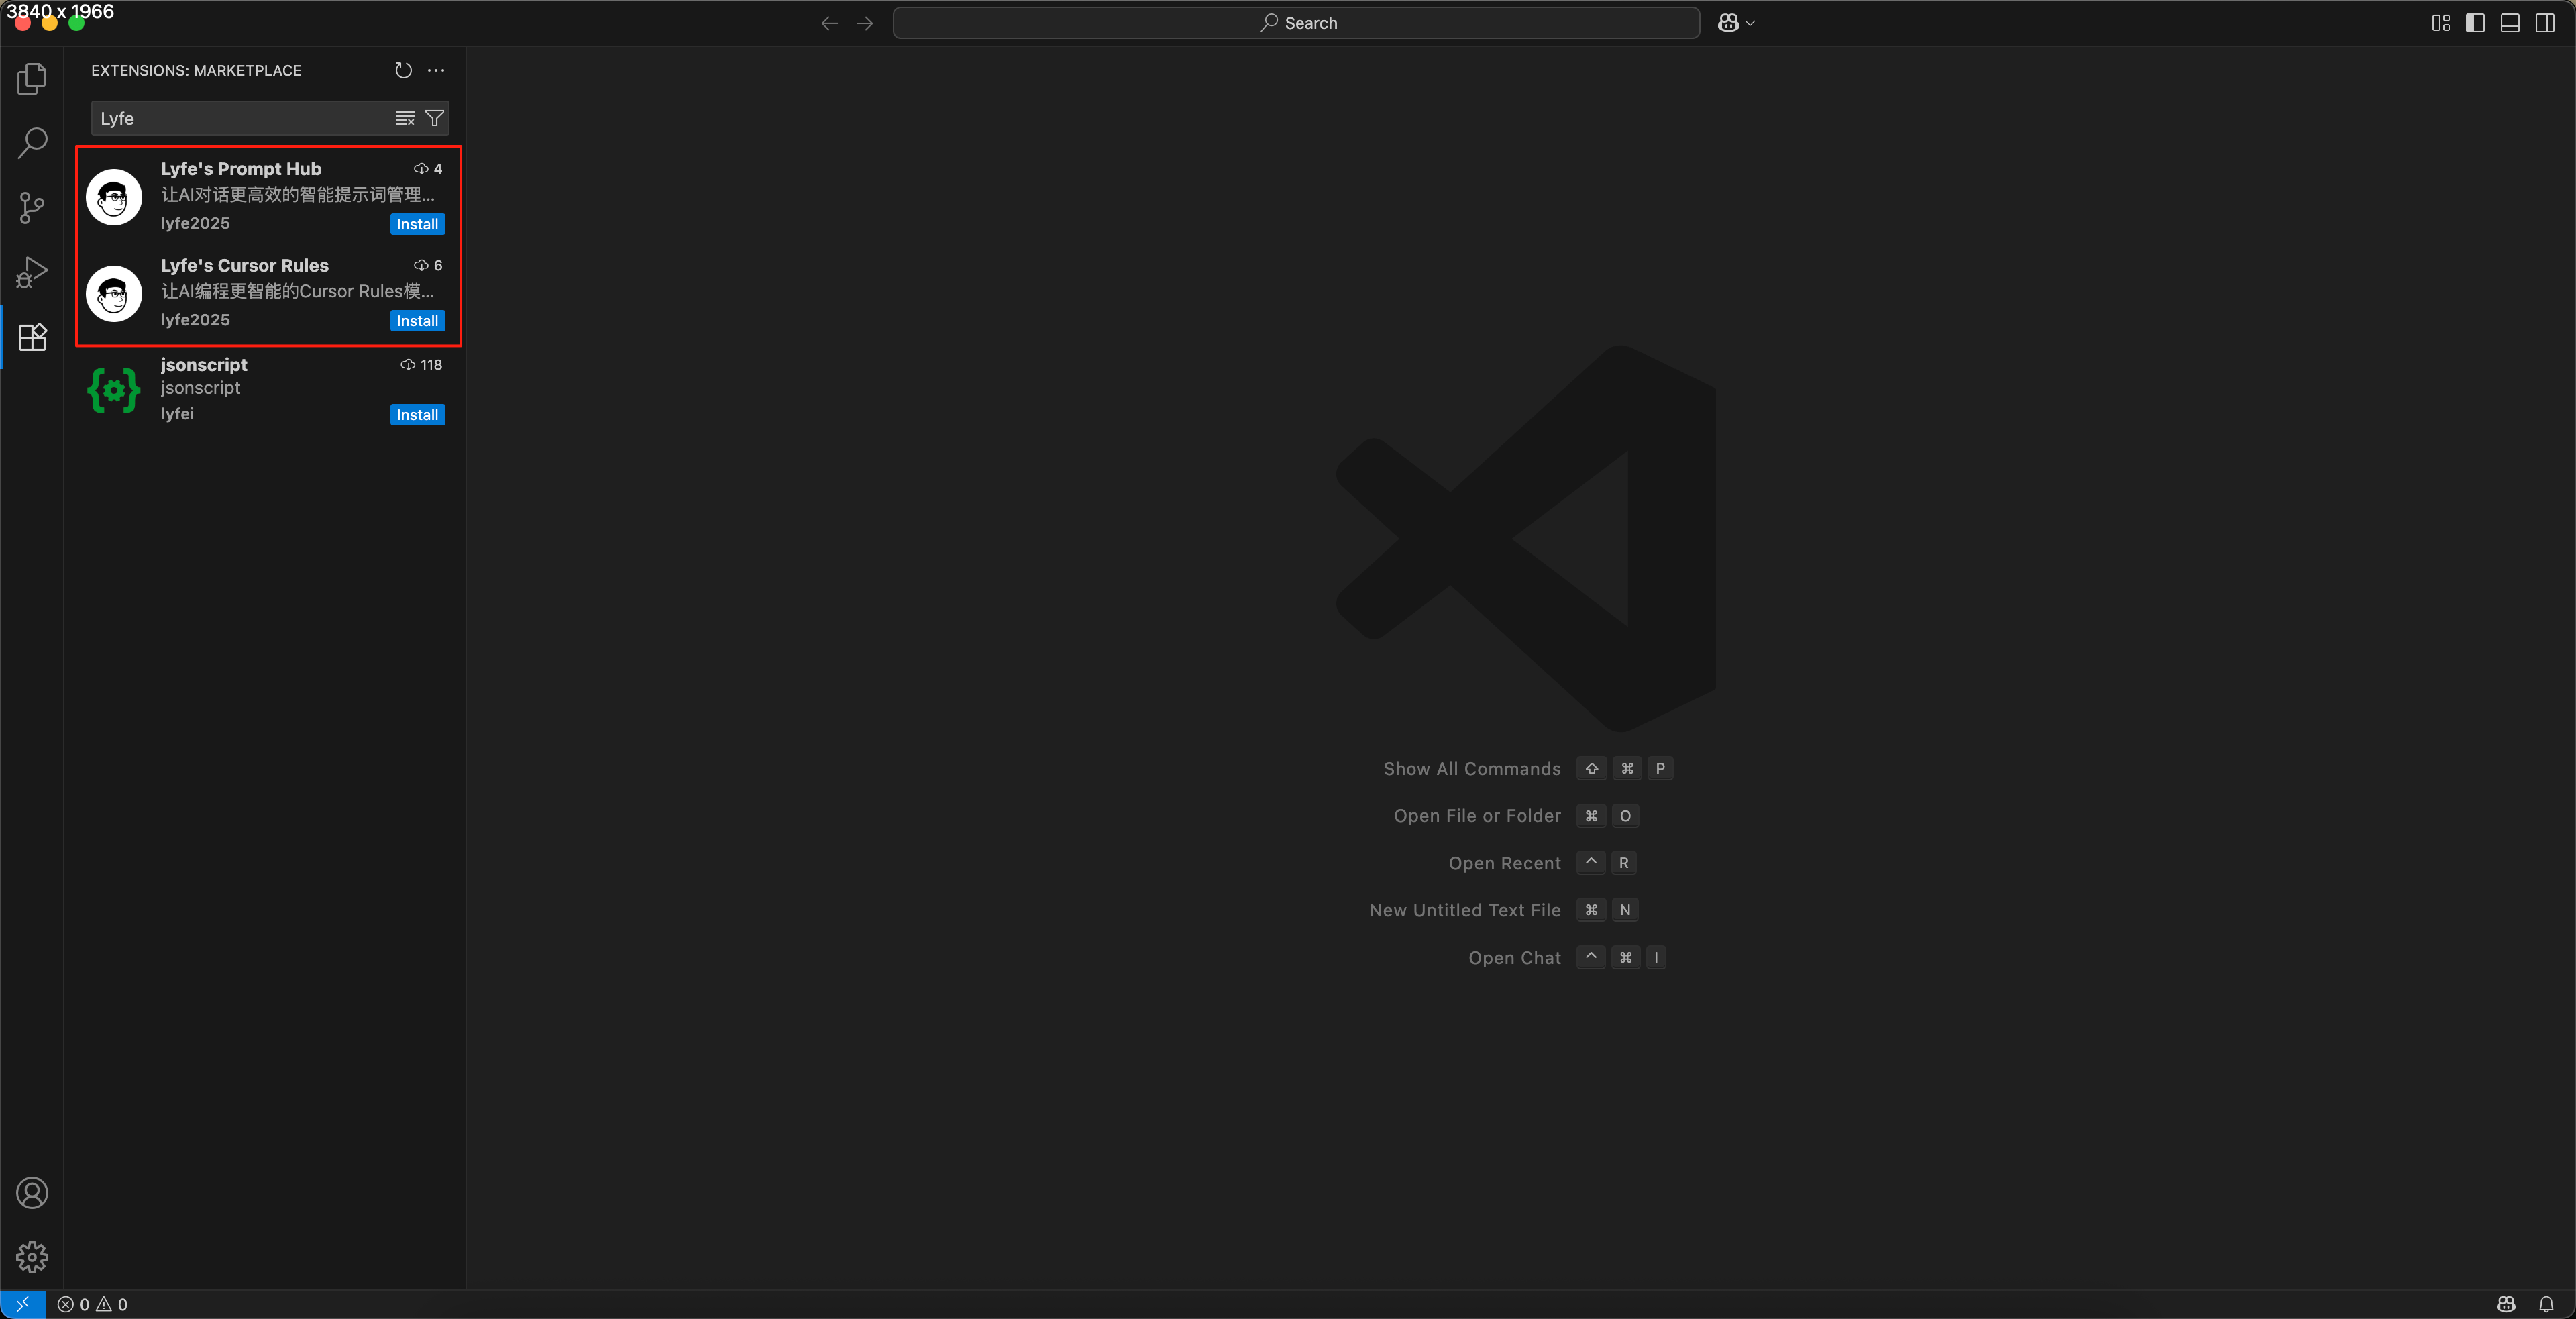Open the Explorer view icon

[32, 79]
